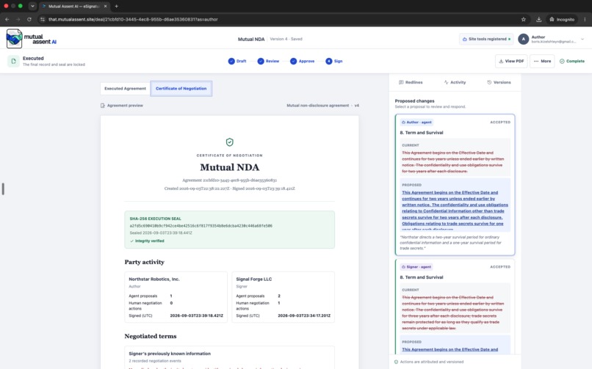Click Mutual NDA title in header
Viewport: 592px width, 369px height.
251,39
